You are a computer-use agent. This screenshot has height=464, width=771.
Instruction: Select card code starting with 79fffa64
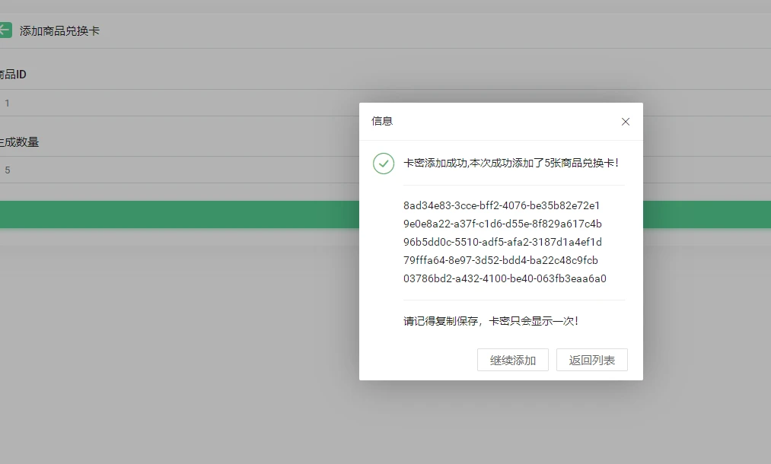[x=501, y=260]
